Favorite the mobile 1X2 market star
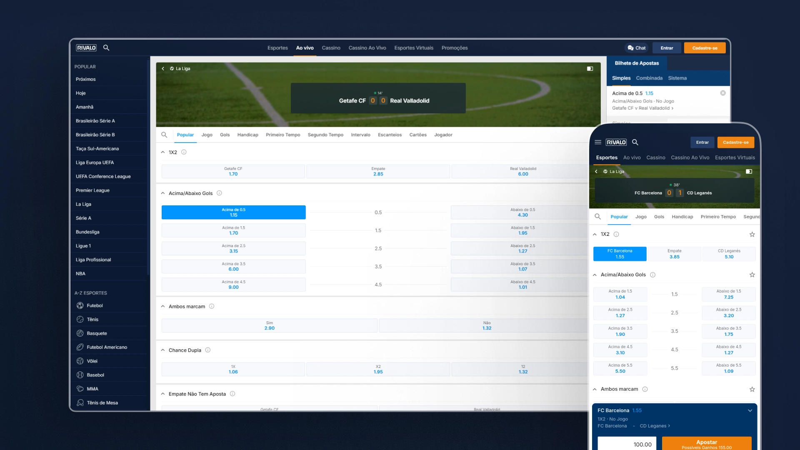 pos(752,235)
